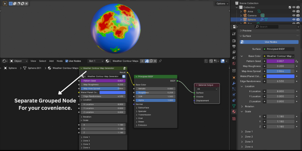Click Sphere.001 in the node editor breadcrumb

(34, 68)
